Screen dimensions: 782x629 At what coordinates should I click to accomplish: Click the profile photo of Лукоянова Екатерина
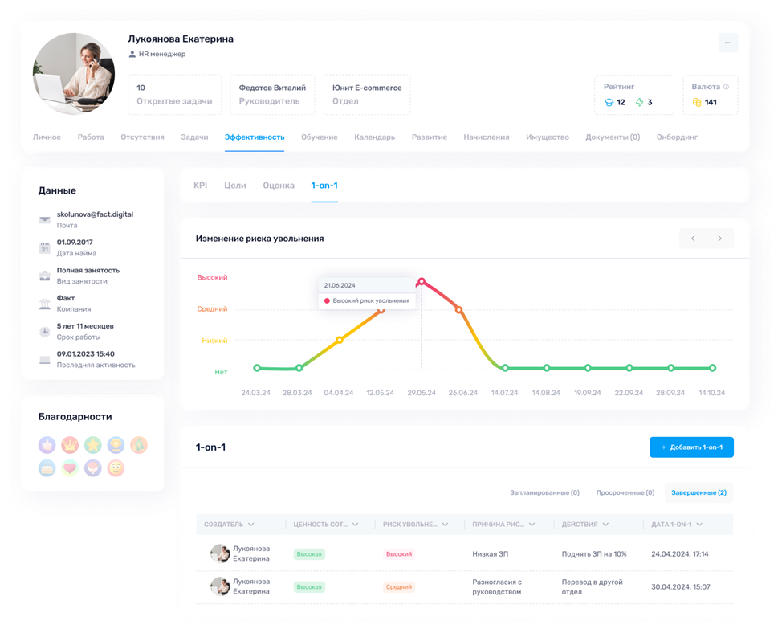[x=74, y=74]
